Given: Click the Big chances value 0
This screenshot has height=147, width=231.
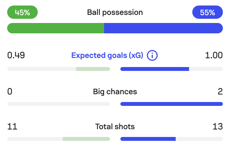Looking at the screenshot, I should tap(10, 92).
